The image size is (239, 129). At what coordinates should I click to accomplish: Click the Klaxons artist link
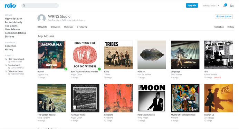tap(174, 118)
